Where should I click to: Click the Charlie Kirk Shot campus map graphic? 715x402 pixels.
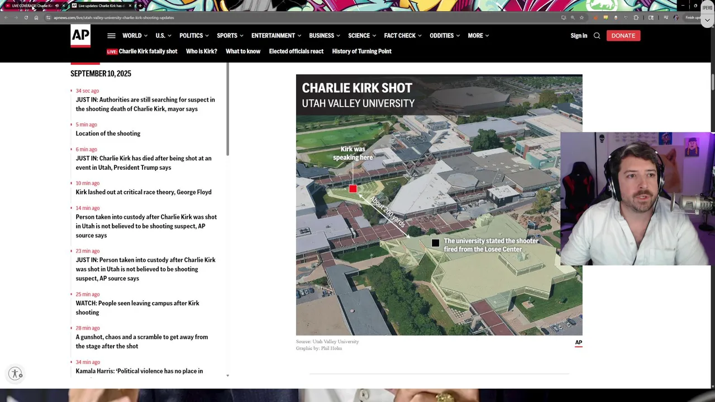pos(439,205)
